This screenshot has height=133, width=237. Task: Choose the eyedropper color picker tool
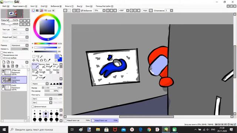49,60
